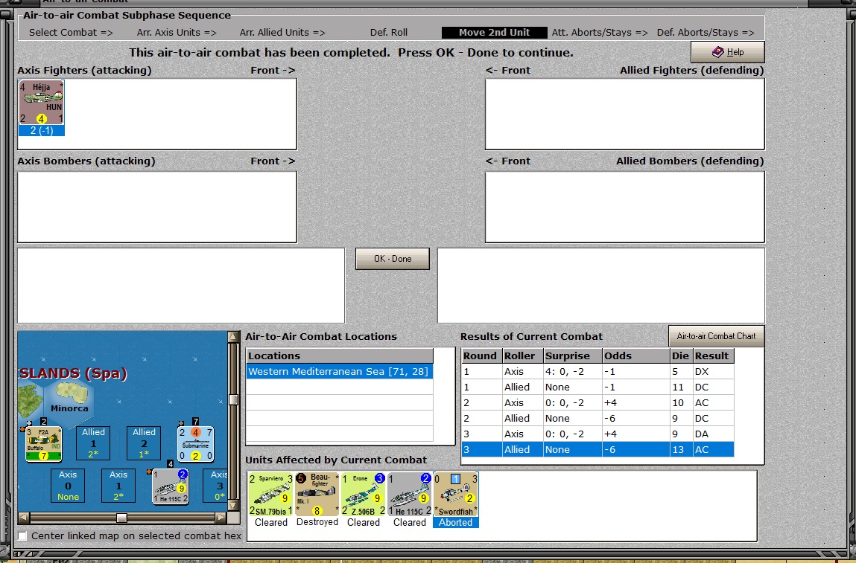The height and width of the screenshot is (563, 856).
Task: Click the DX result in round 1 Axis row
Action: coord(714,372)
